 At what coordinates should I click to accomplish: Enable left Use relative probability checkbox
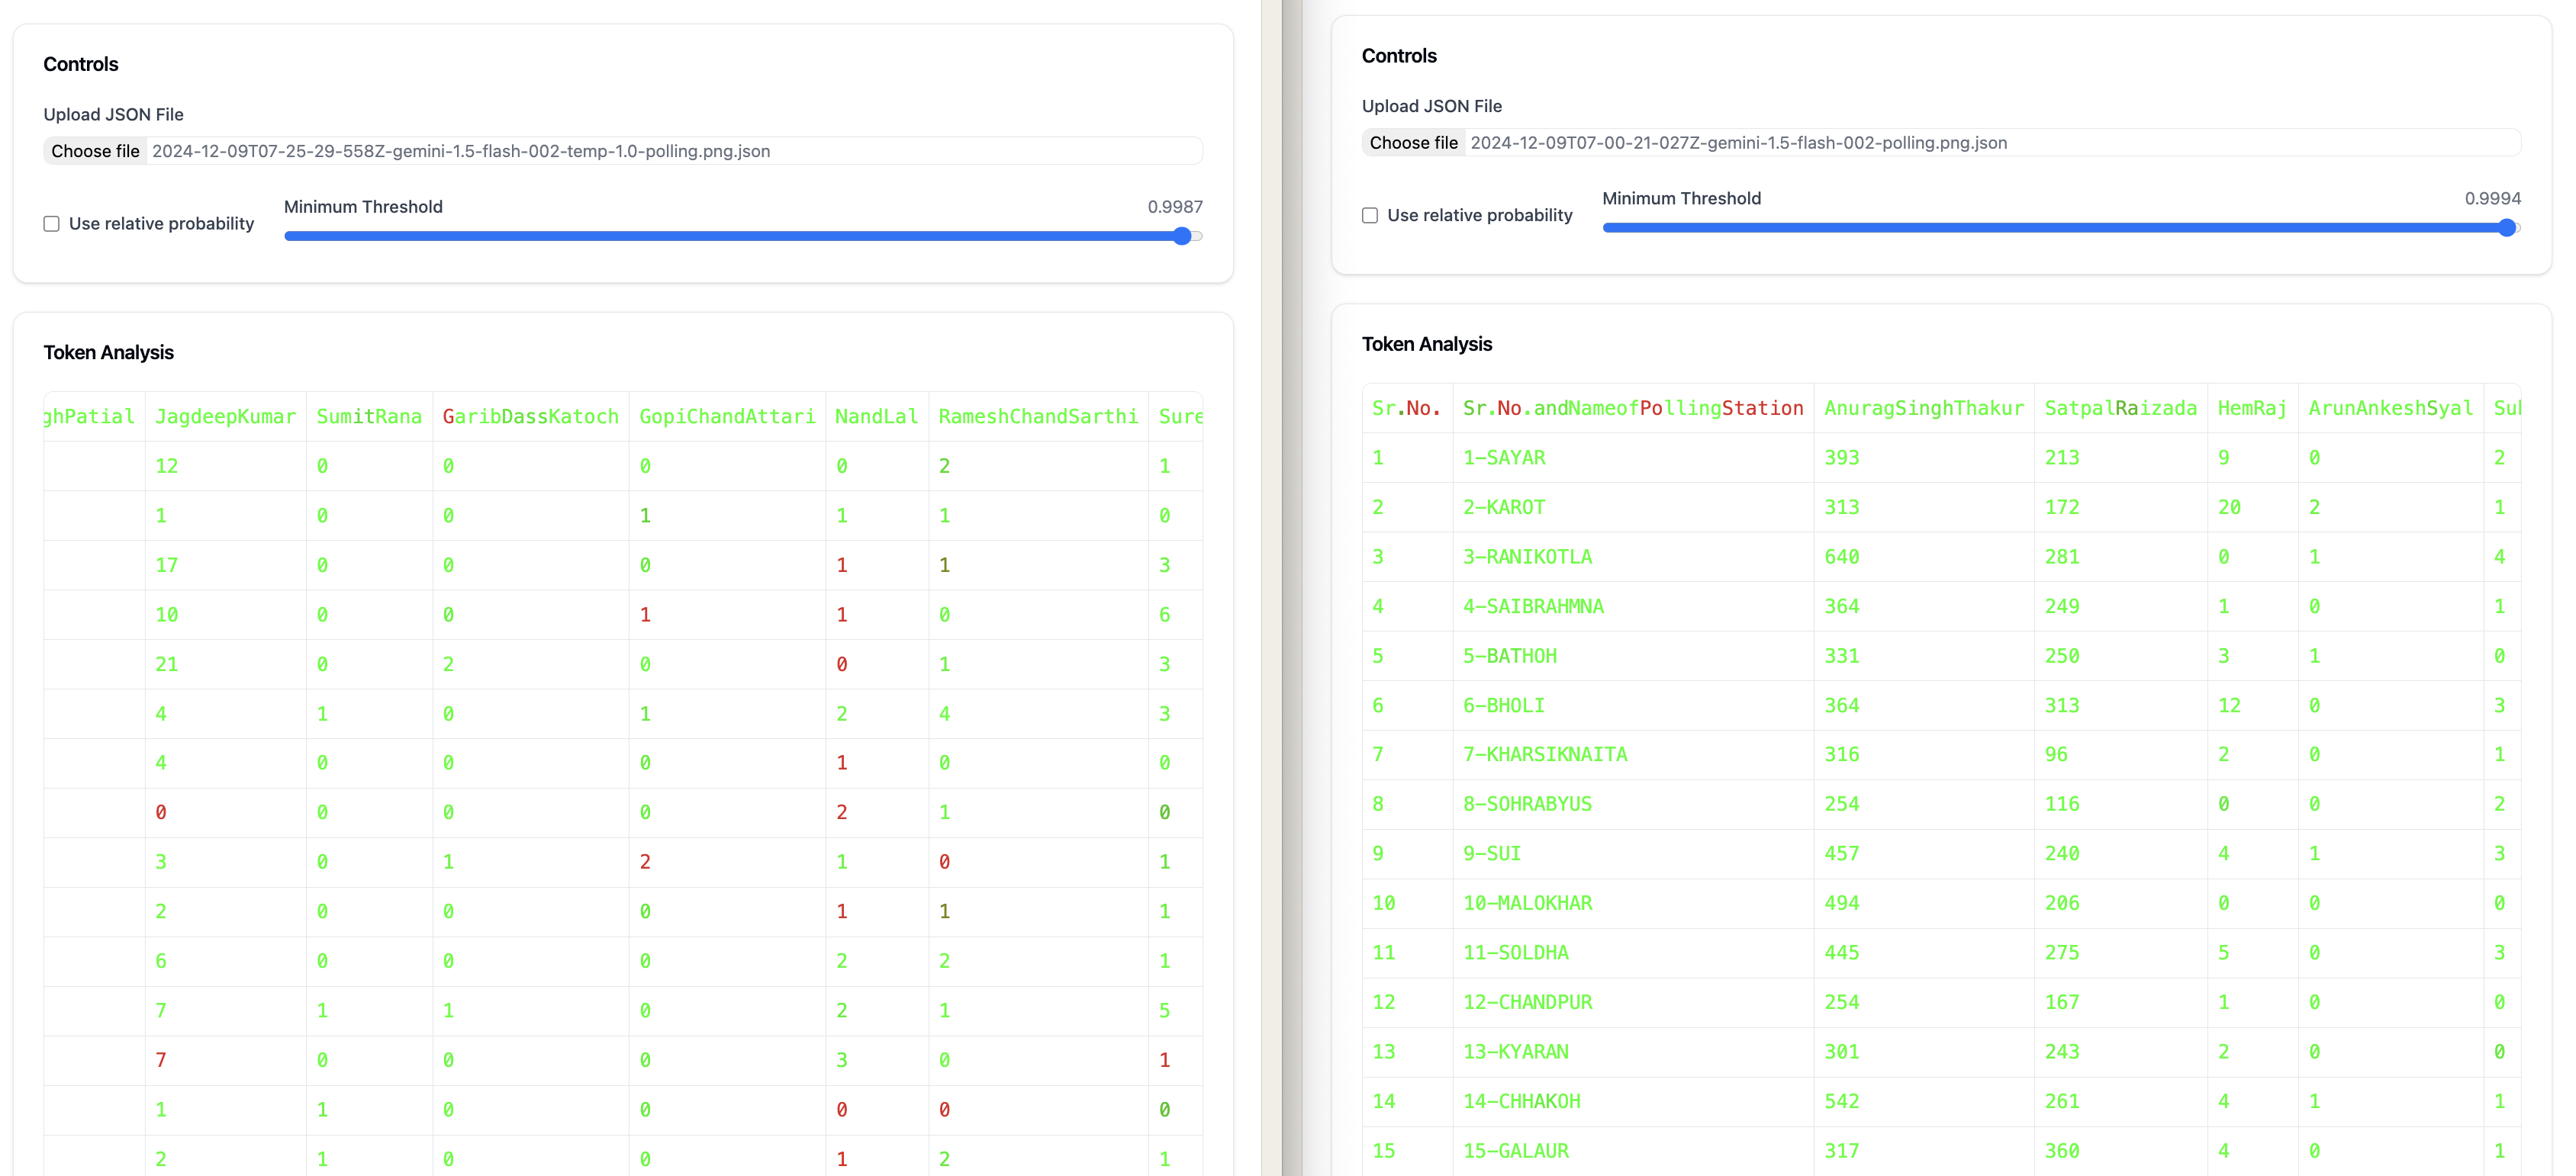coord(52,223)
